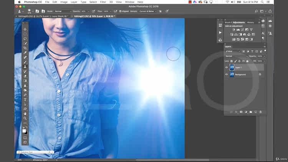Activate the Zoom tool
288x162 pixels.
click(25, 118)
